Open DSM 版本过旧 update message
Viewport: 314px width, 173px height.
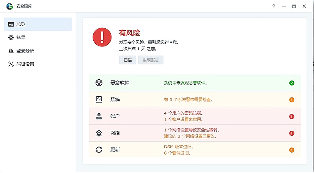coord(178,147)
